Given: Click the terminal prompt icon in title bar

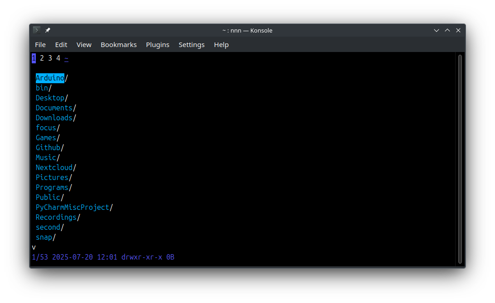Looking at the screenshot, I should pyautogui.click(x=37, y=30).
